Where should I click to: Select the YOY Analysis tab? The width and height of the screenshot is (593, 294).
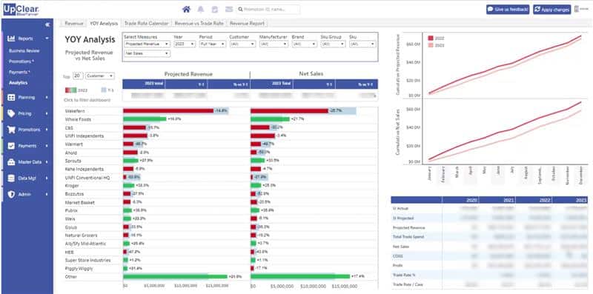pos(104,24)
